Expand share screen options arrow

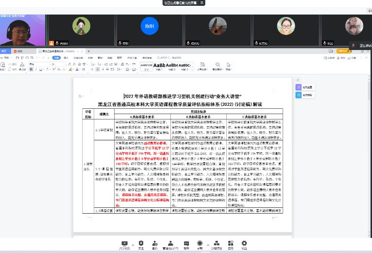[x=133, y=245]
